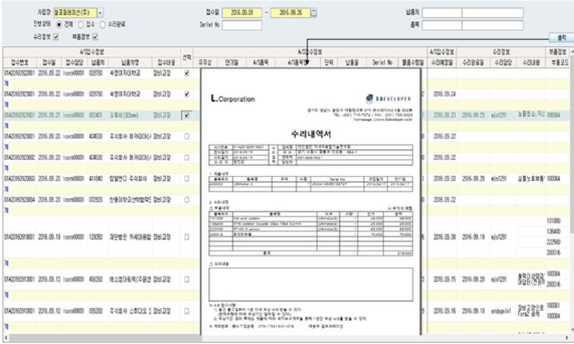Screen dimensions: 574x344
Task: Click the horizontal scrollbar thumb
Action: click(105, 338)
